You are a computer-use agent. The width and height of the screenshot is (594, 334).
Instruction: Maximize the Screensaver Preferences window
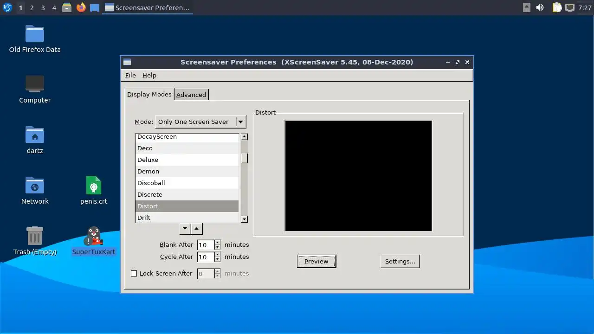(457, 62)
